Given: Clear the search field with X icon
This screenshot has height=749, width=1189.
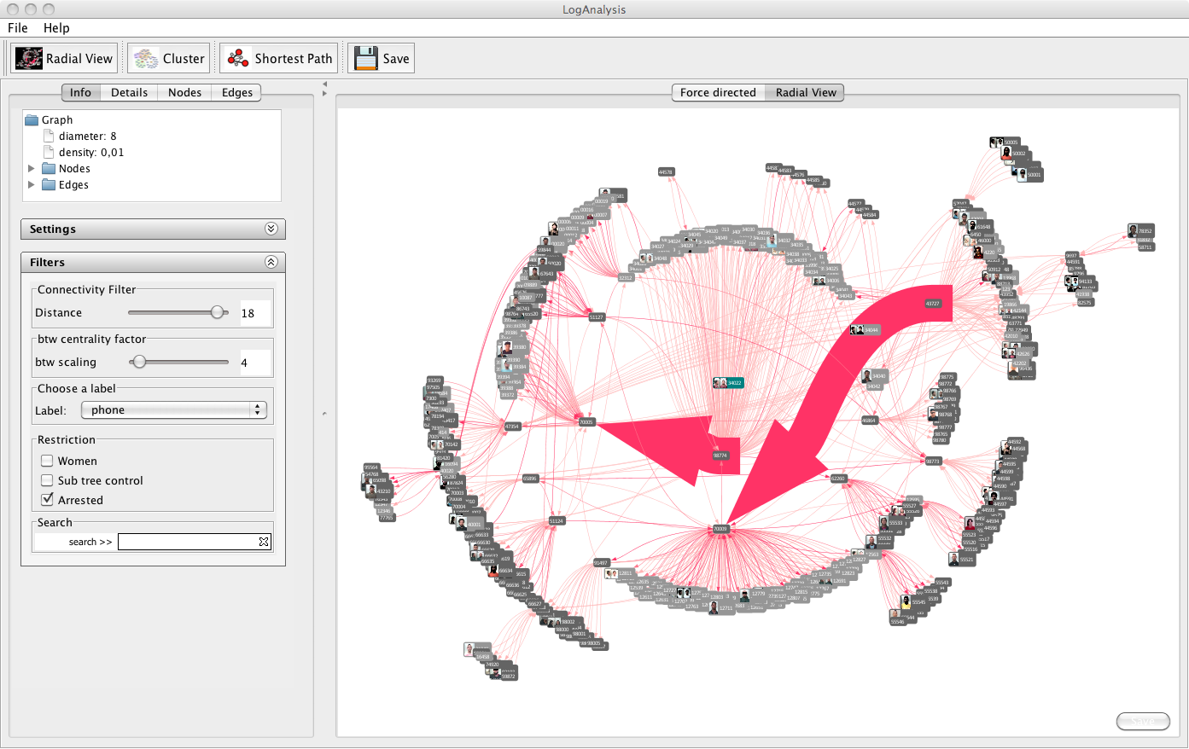Looking at the screenshot, I should coord(264,542).
